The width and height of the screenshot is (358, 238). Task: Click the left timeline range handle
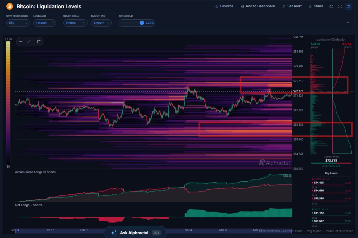(16, 231)
